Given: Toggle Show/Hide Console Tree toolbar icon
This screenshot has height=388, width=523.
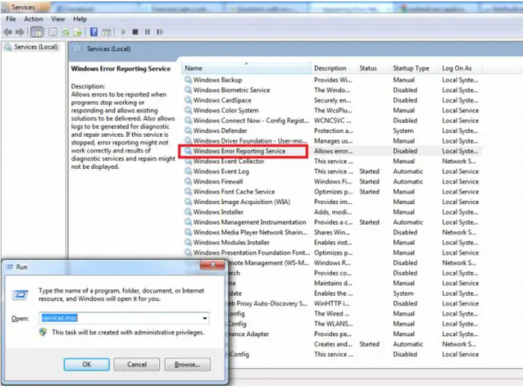Looking at the screenshot, I should point(37,32).
